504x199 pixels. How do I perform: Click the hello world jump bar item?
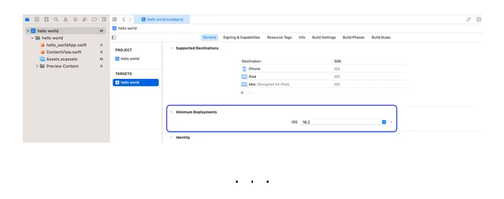(x=124, y=28)
